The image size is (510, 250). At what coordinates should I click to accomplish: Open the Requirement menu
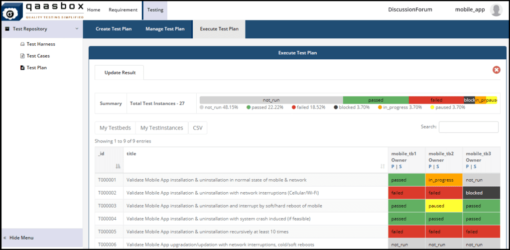(123, 9)
